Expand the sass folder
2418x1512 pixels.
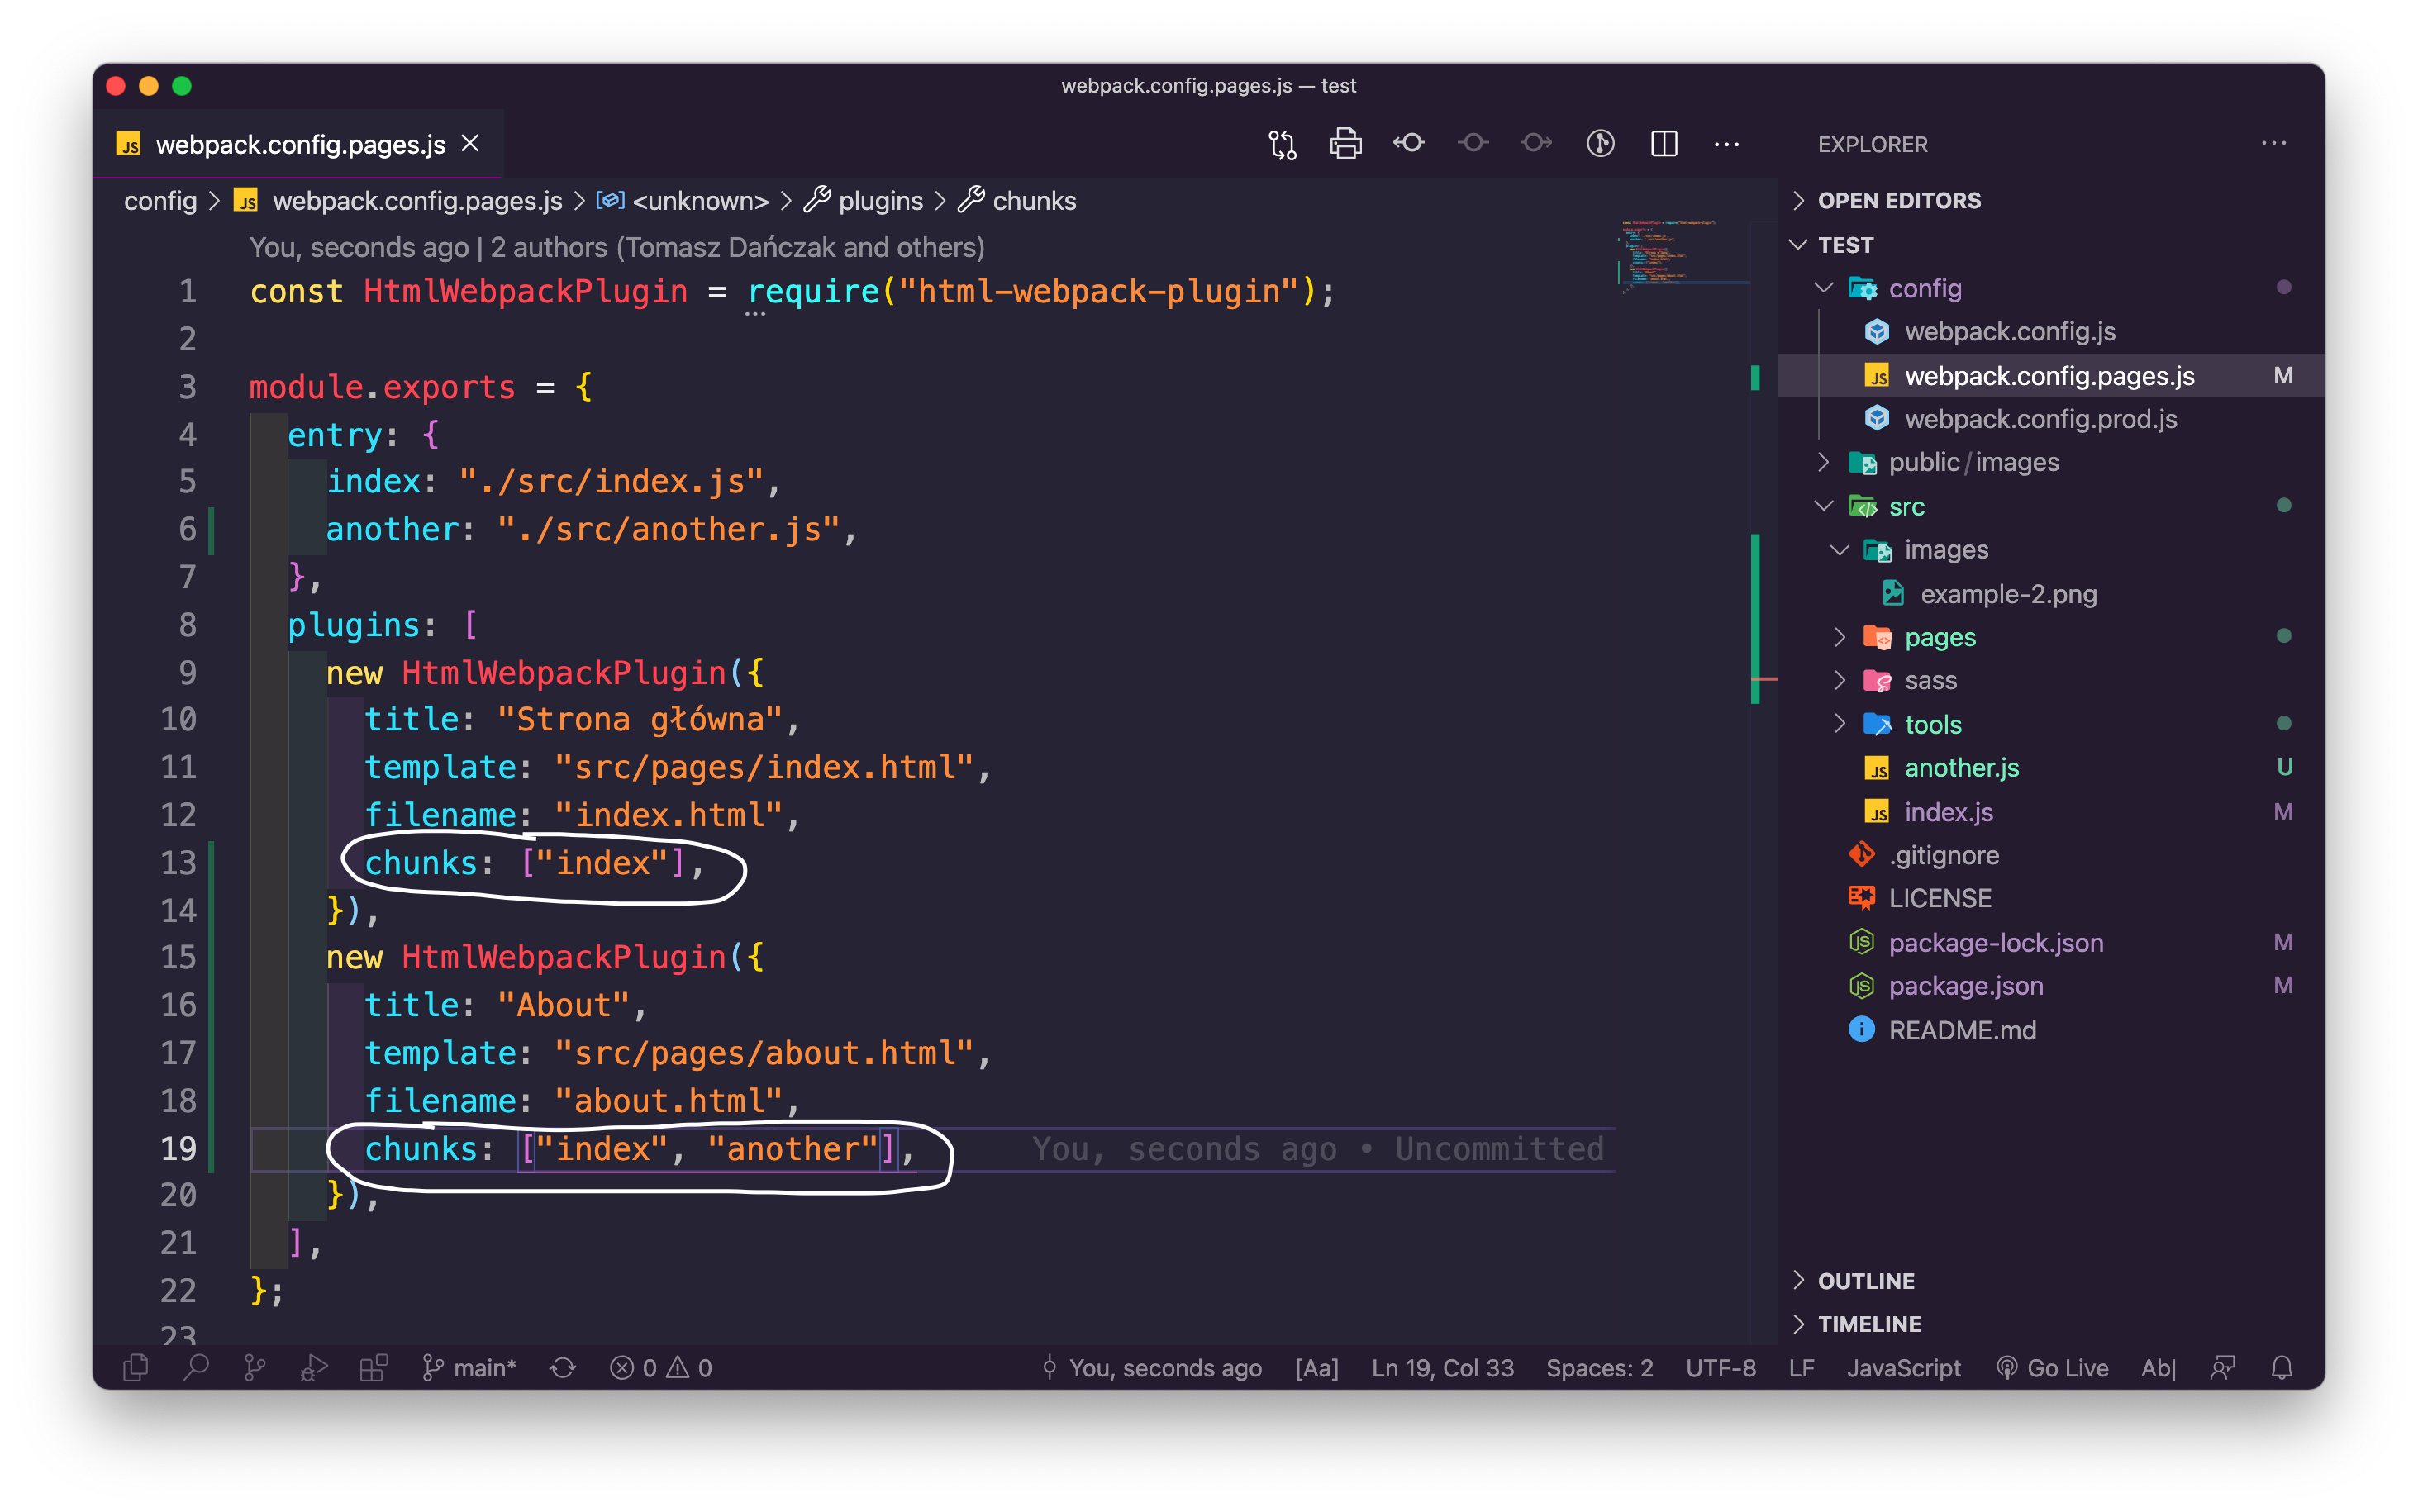coord(2050,680)
